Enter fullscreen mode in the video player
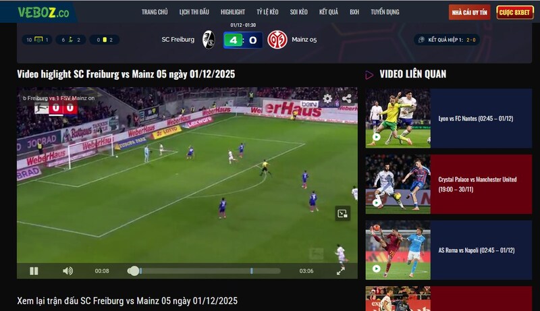Viewport: 540px width, 311px height. point(341,271)
